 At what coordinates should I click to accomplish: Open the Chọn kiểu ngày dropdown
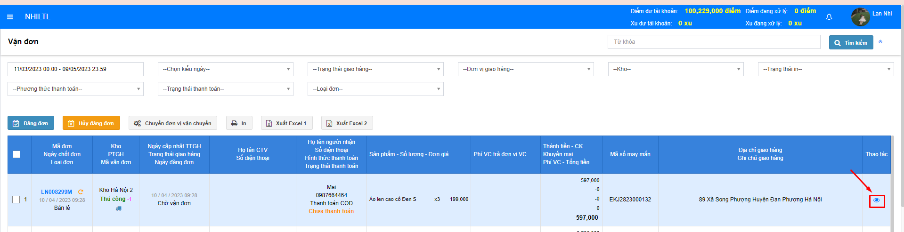[x=225, y=69]
